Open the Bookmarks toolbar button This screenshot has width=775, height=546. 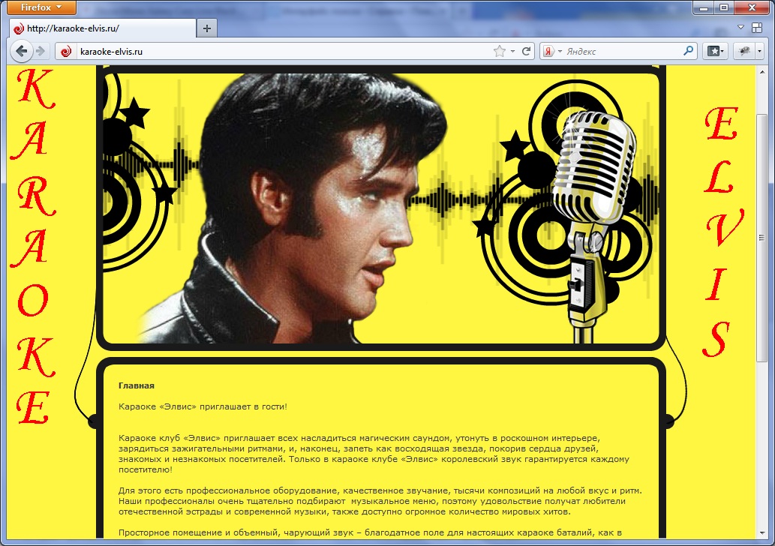tap(715, 51)
